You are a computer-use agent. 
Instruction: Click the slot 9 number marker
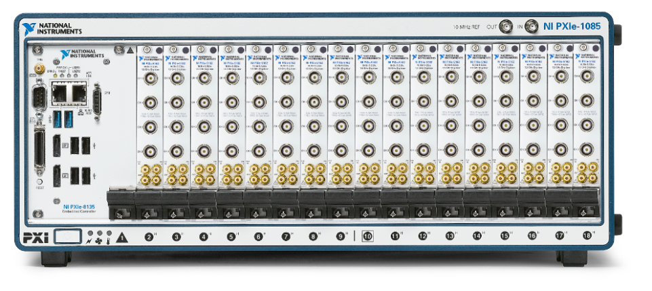(340, 237)
